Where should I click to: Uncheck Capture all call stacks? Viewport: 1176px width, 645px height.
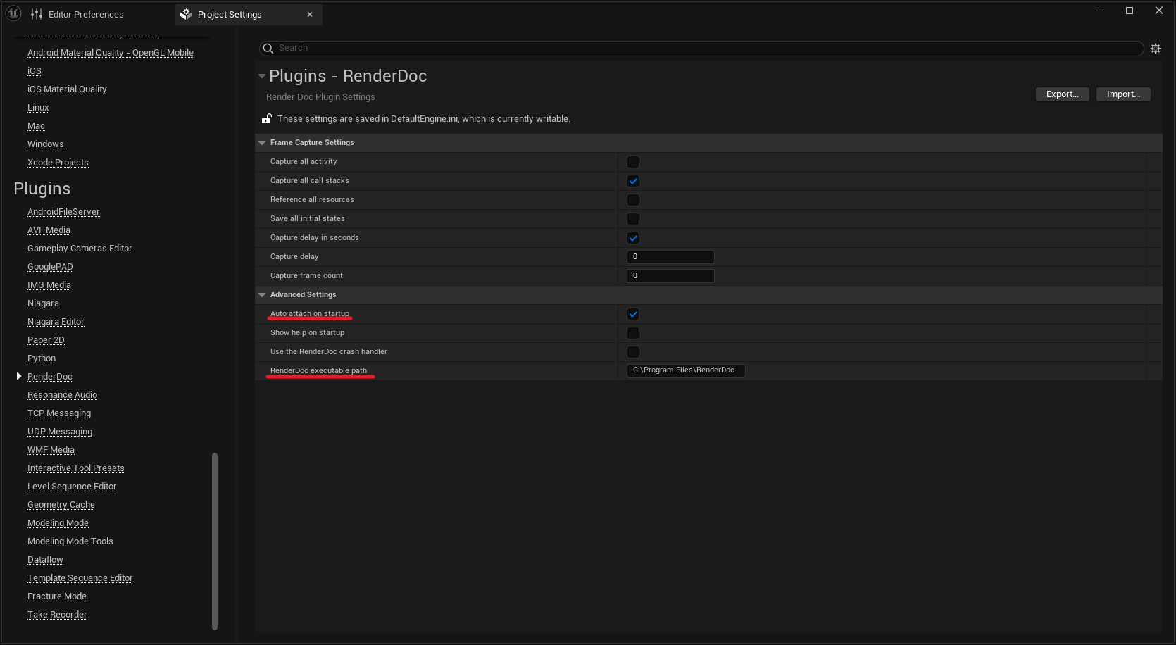click(633, 181)
